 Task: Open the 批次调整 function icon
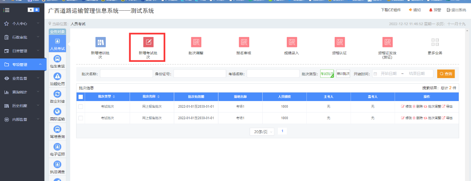[x=196, y=42]
